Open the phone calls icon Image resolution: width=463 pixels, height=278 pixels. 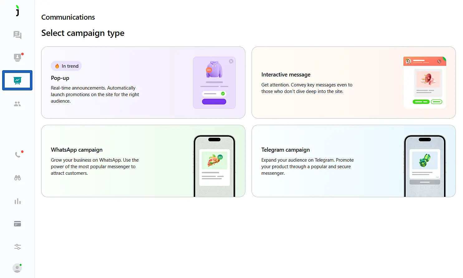coord(18,155)
